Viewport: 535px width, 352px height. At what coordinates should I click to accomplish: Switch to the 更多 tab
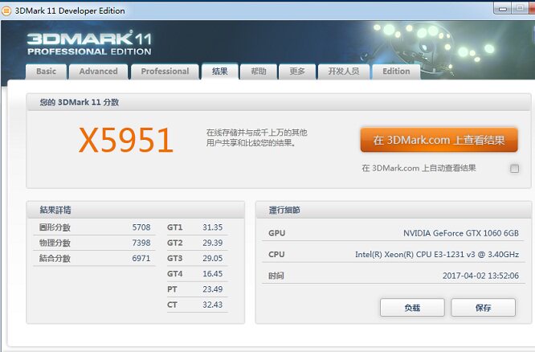coord(297,72)
